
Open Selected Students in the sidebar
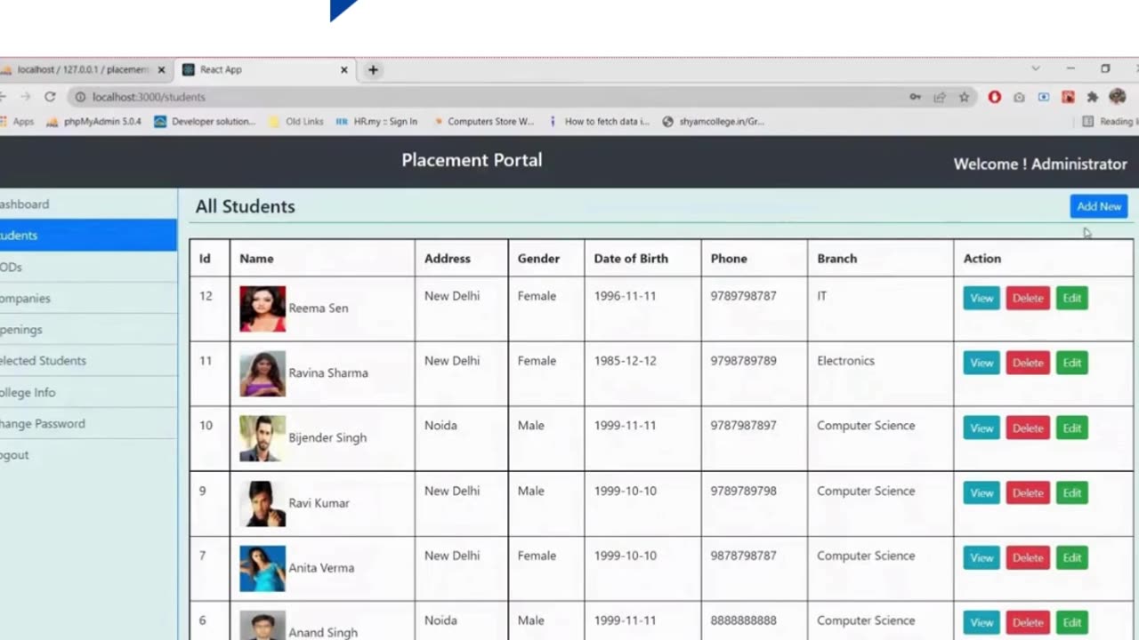coord(88,361)
